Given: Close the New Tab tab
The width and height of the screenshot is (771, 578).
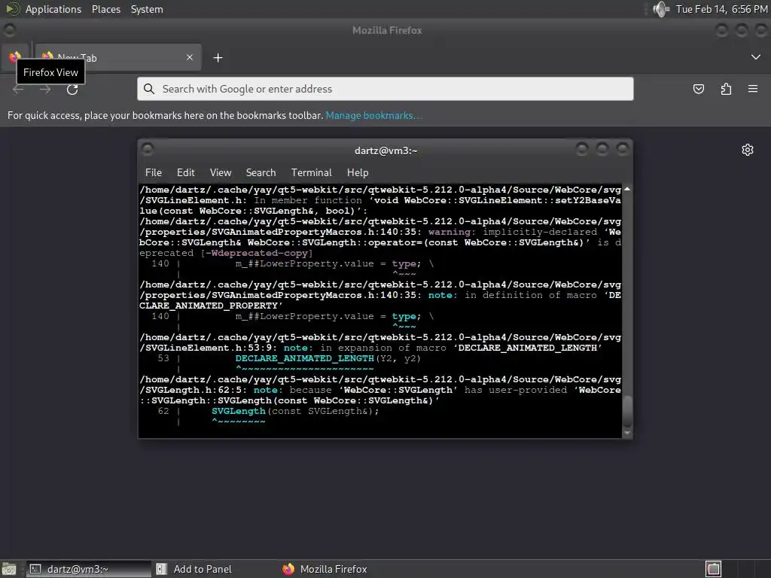Looking at the screenshot, I should (190, 57).
